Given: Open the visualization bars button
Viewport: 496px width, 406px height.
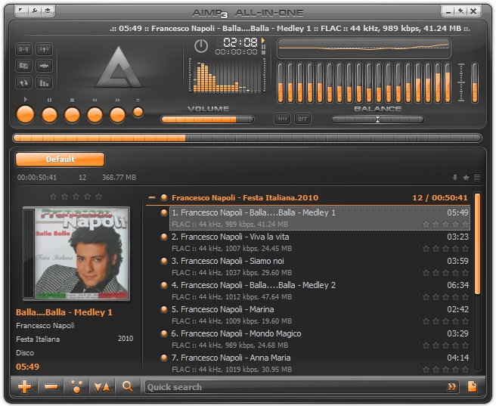Looking at the screenshot, I should click(44, 83).
